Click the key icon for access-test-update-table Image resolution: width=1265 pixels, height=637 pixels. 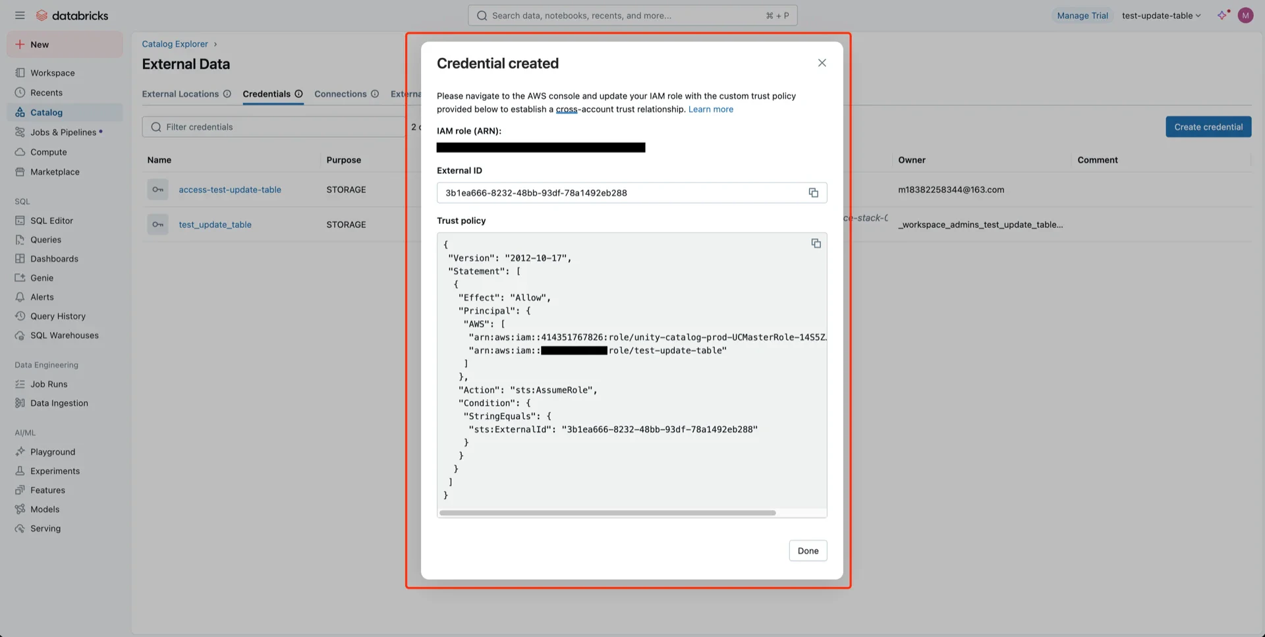(157, 190)
